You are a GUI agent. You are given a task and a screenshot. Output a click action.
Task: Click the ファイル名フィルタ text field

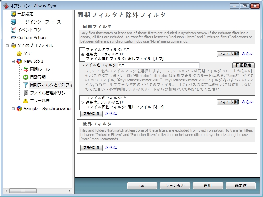(x=158, y=65)
